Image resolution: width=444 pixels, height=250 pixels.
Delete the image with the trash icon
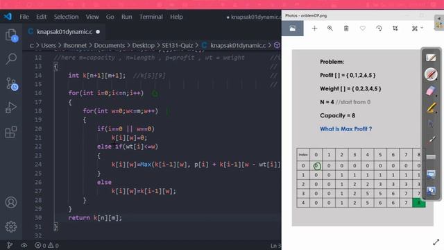[x=346, y=28]
